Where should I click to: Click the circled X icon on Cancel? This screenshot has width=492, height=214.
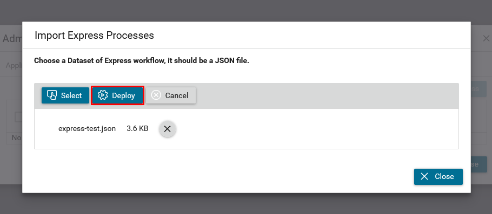pos(156,95)
